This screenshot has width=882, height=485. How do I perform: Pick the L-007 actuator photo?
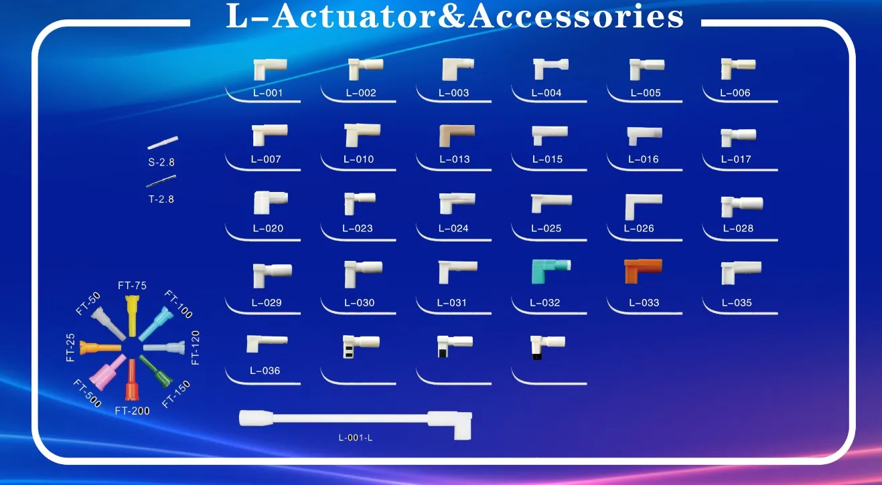[x=270, y=134]
